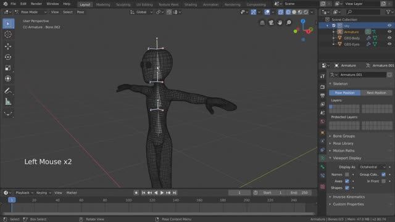Screen dimensions: 395x222
Task: Toggle X-ray display
Action: [281, 12]
